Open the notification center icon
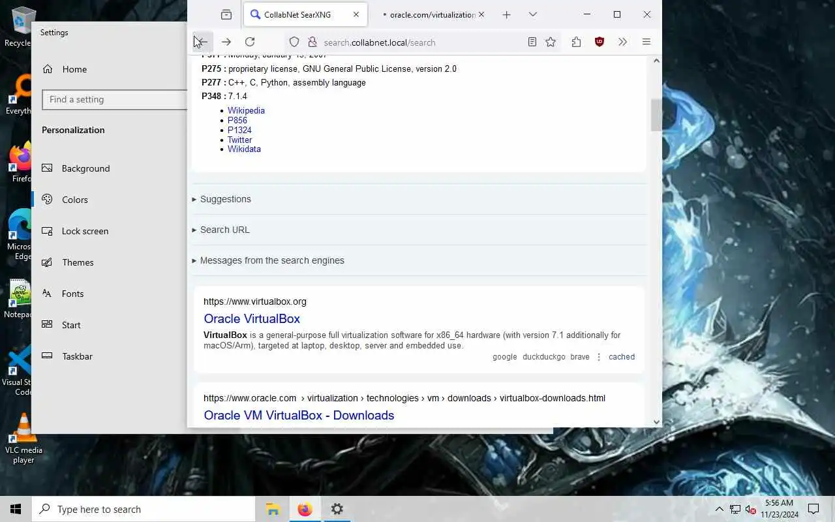Image resolution: width=835 pixels, height=522 pixels. point(813,509)
